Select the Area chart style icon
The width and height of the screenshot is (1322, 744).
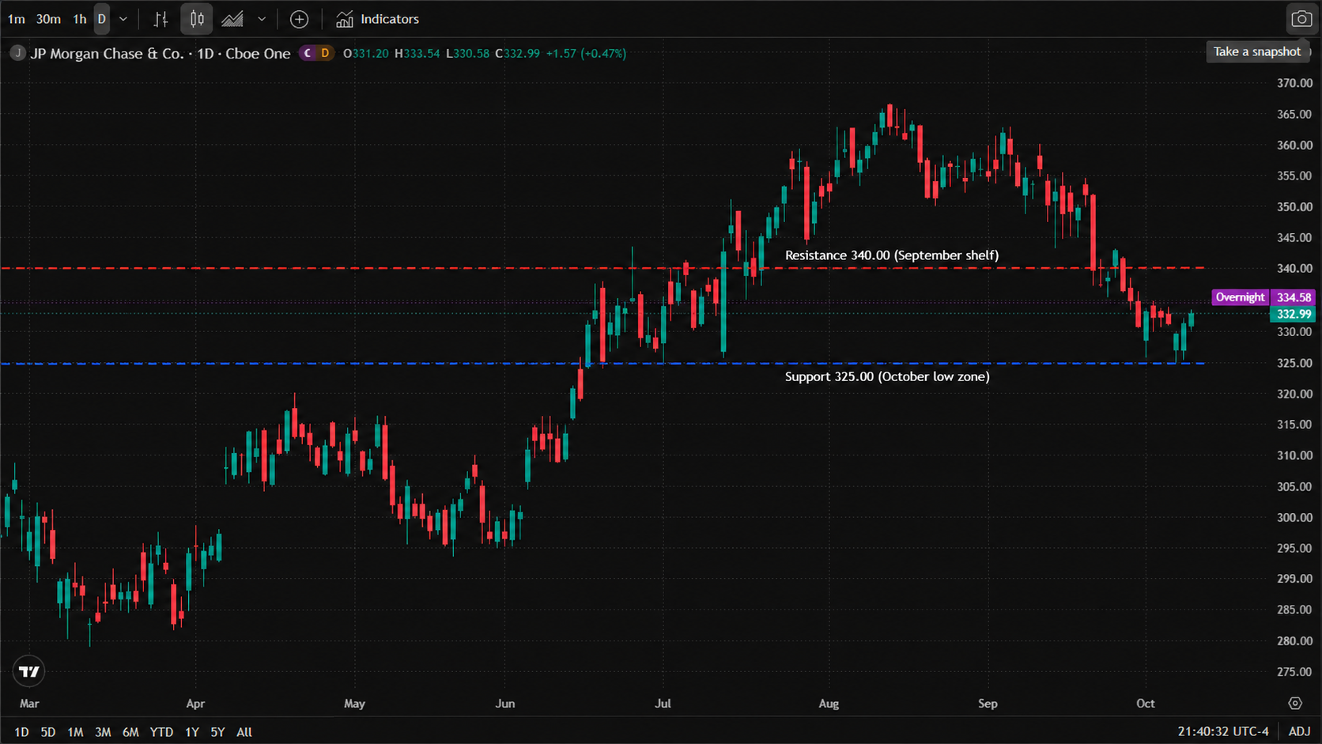[x=232, y=19]
